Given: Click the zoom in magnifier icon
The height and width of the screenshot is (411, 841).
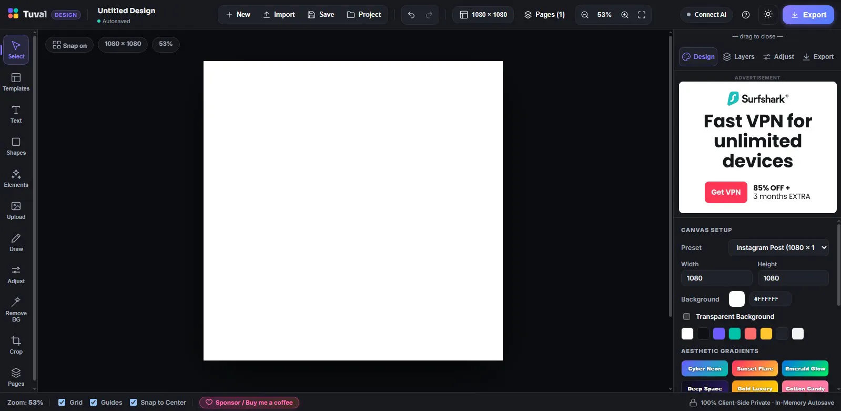Looking at the screenshot, I should point(625,15).
